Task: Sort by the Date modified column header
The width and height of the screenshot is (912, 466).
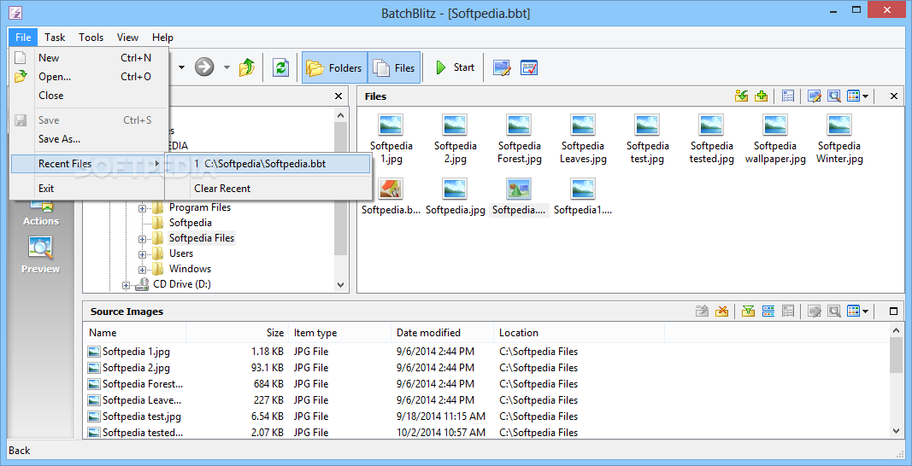Action: tap(443, 333)
